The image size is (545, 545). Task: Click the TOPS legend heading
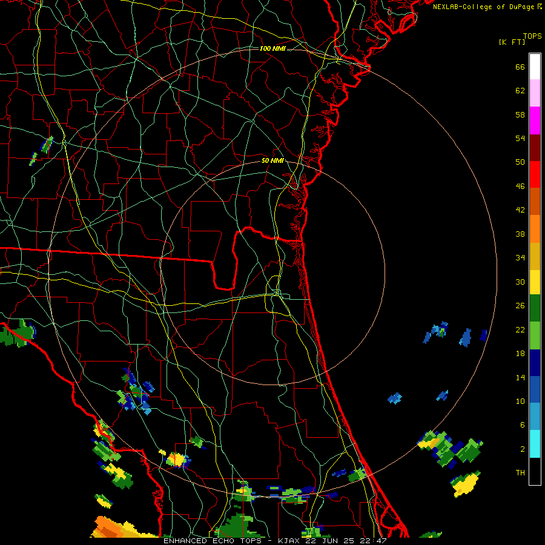532,36
